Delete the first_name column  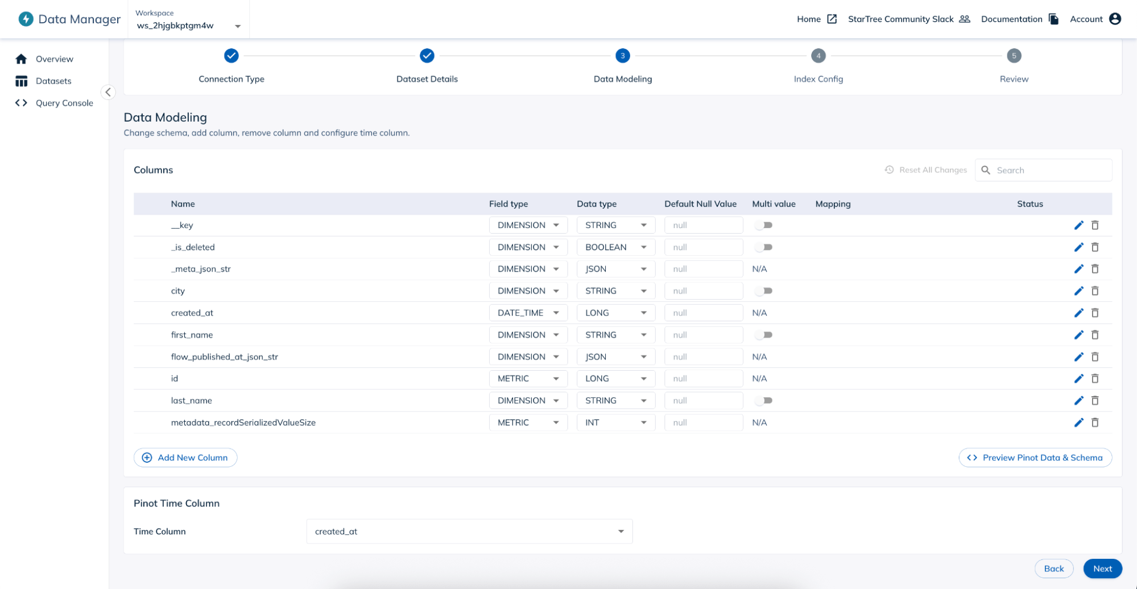click(1095, 335)
